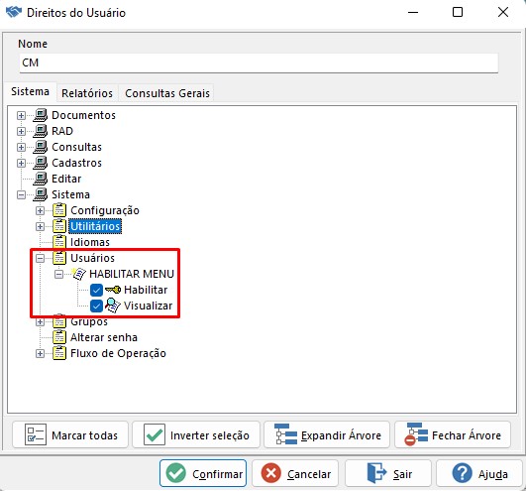
Task: Minimize the Direitos do Usuário window
Action: pos(413,12)
